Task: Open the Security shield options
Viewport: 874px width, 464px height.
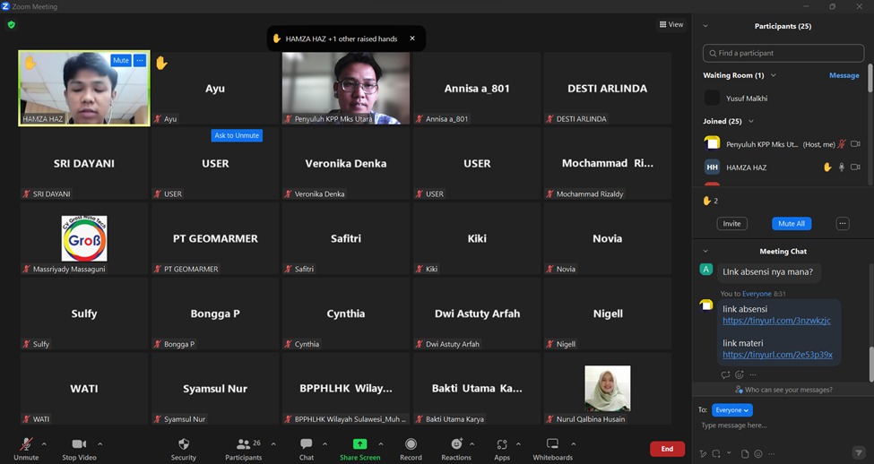Action: click(184, 444)
